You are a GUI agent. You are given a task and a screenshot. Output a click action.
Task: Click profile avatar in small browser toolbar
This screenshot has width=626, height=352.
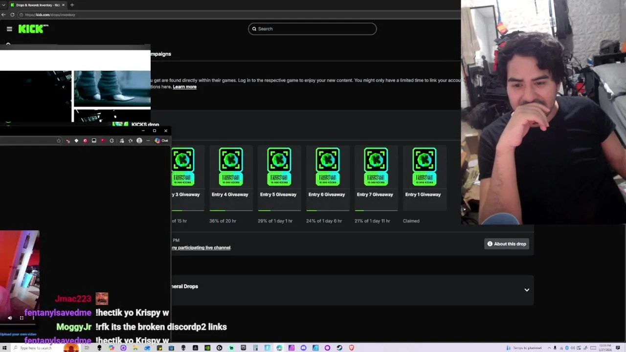[x=139, y=141]
